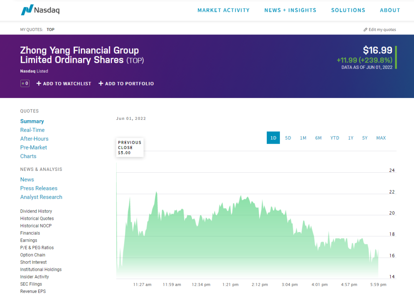
Task: Open the Real-Time quotes link
Action: point(32,130)
